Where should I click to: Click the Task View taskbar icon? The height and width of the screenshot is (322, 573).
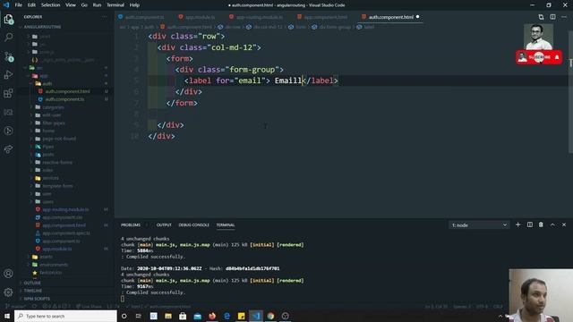[139, 316]
